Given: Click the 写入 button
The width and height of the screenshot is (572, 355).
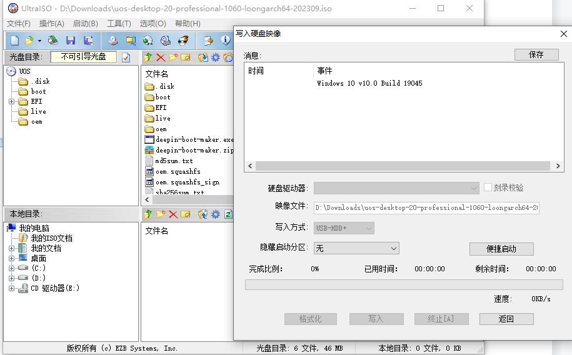Looking at the screenshot, I should [x=376, y=319].
